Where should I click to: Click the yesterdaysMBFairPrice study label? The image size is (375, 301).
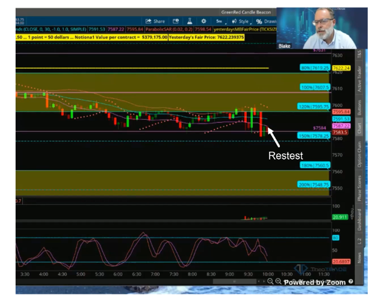(245, 29)
